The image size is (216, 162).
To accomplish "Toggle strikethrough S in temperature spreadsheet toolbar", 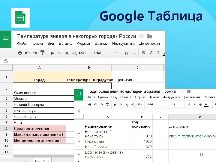I will click(x=158, y=52).
